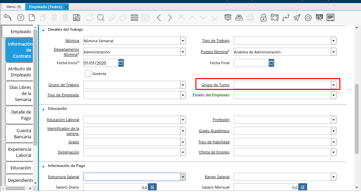Image resolution: width=361 pixels, height=192 pixels.
Task: Open the gear process icon
Action: pos(308,18)
